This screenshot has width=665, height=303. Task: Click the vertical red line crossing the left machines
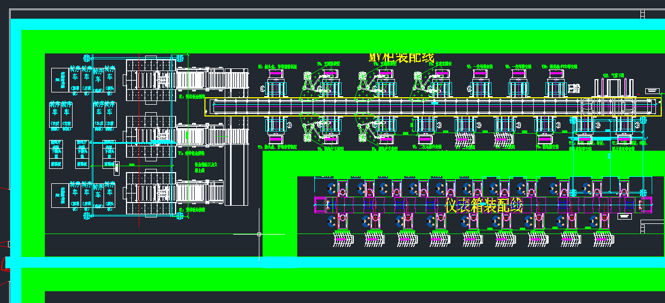click(x=139, y=160)
